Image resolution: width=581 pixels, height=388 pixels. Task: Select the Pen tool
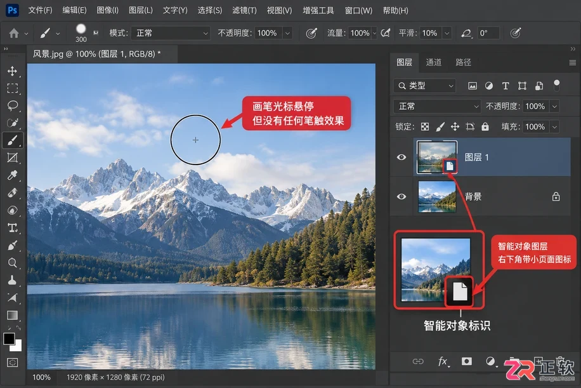(x=12, y=245)
